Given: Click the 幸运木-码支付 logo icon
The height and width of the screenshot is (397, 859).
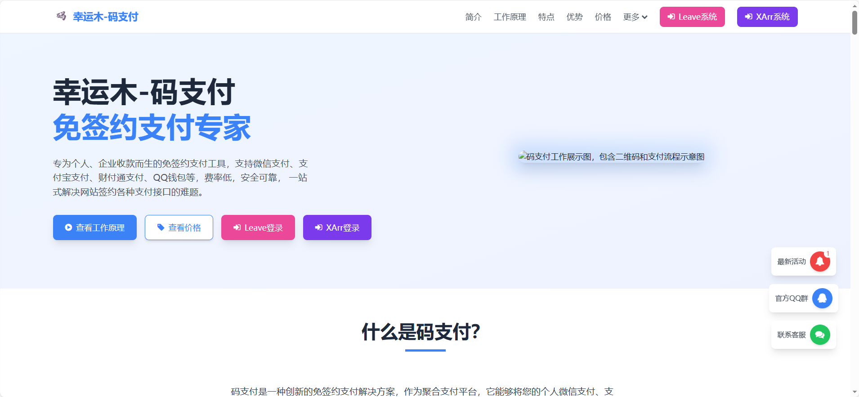Looking at the screenshot, I should 61,16.
